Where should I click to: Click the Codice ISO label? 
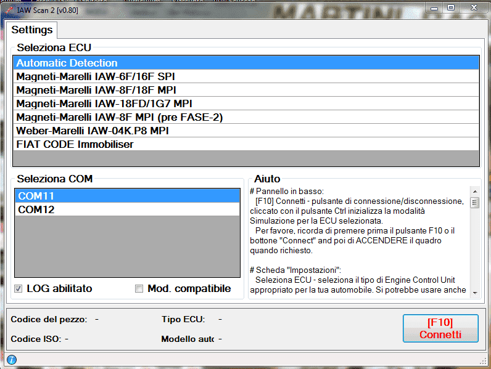(x=36, y=339)
